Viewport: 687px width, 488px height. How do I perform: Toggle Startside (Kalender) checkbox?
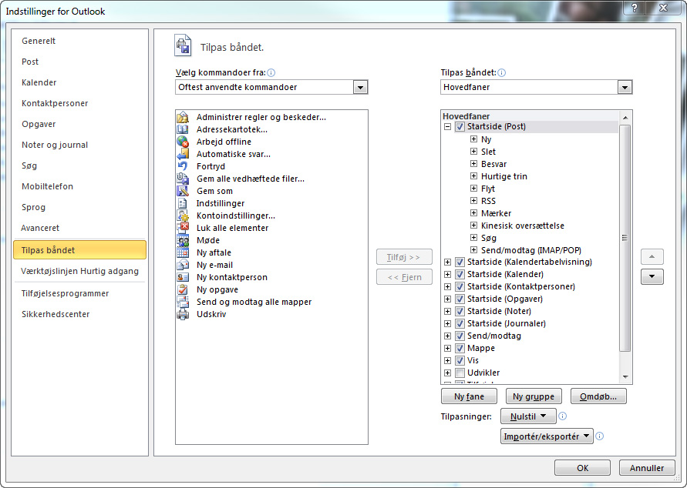coord(460,274)
